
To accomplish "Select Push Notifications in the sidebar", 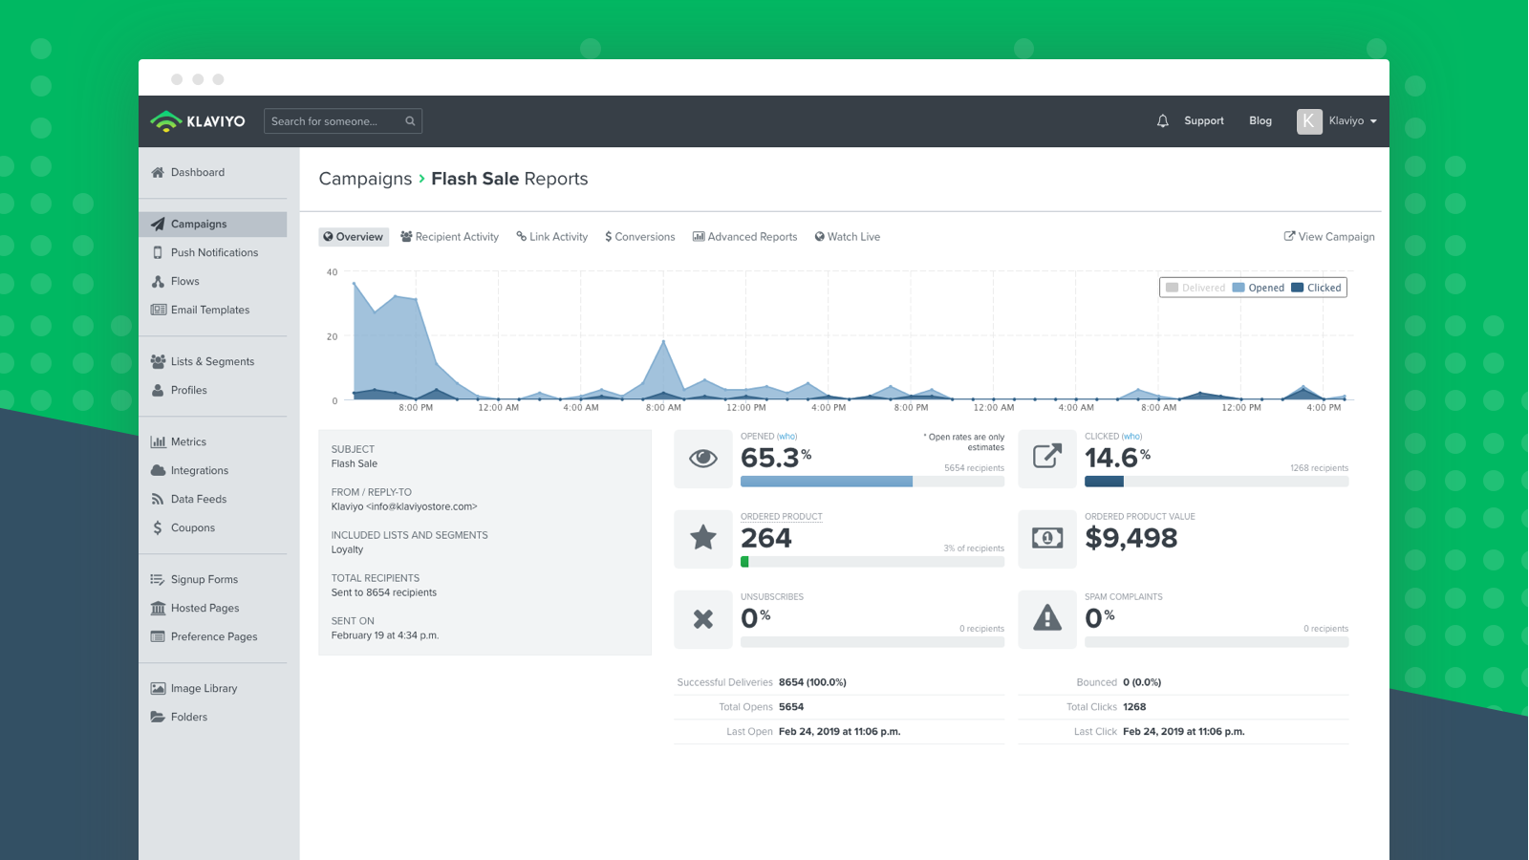I will point(214,252).
